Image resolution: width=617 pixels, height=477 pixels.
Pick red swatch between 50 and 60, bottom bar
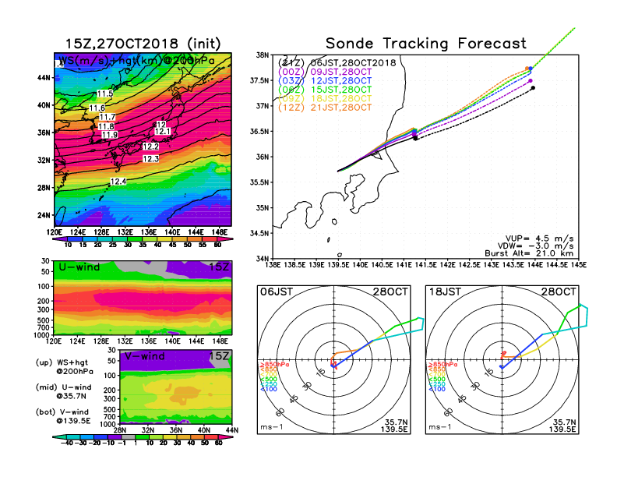tap(211, 437)
